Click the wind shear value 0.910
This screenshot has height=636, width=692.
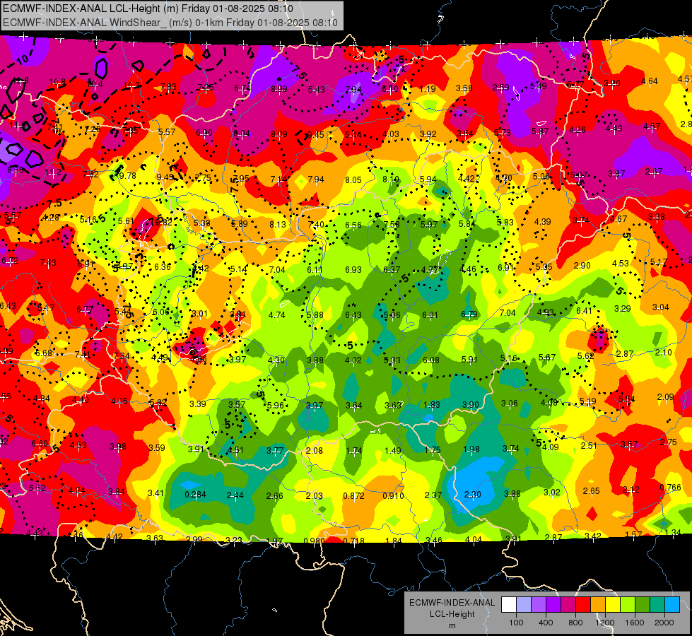coord(393,495)
